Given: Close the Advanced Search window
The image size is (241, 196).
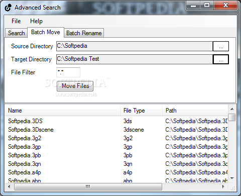Looking at the screenshot, I should (x=225, y=6).
